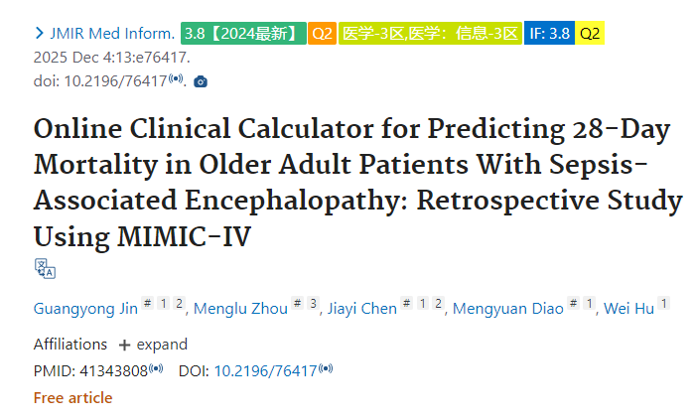The width and height of the screenshot is (695, 420).
Task: Open author Menglu Zhou link
Action: [240, 309]
